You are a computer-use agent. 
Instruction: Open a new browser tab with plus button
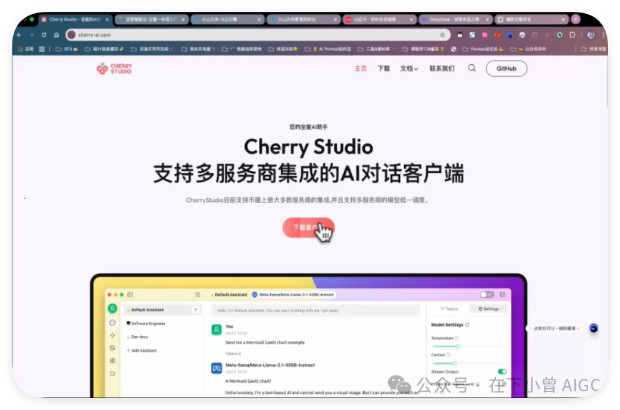point(576,19)
